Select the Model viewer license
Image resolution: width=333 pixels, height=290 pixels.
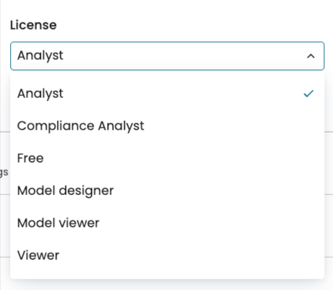coord(167,223)
